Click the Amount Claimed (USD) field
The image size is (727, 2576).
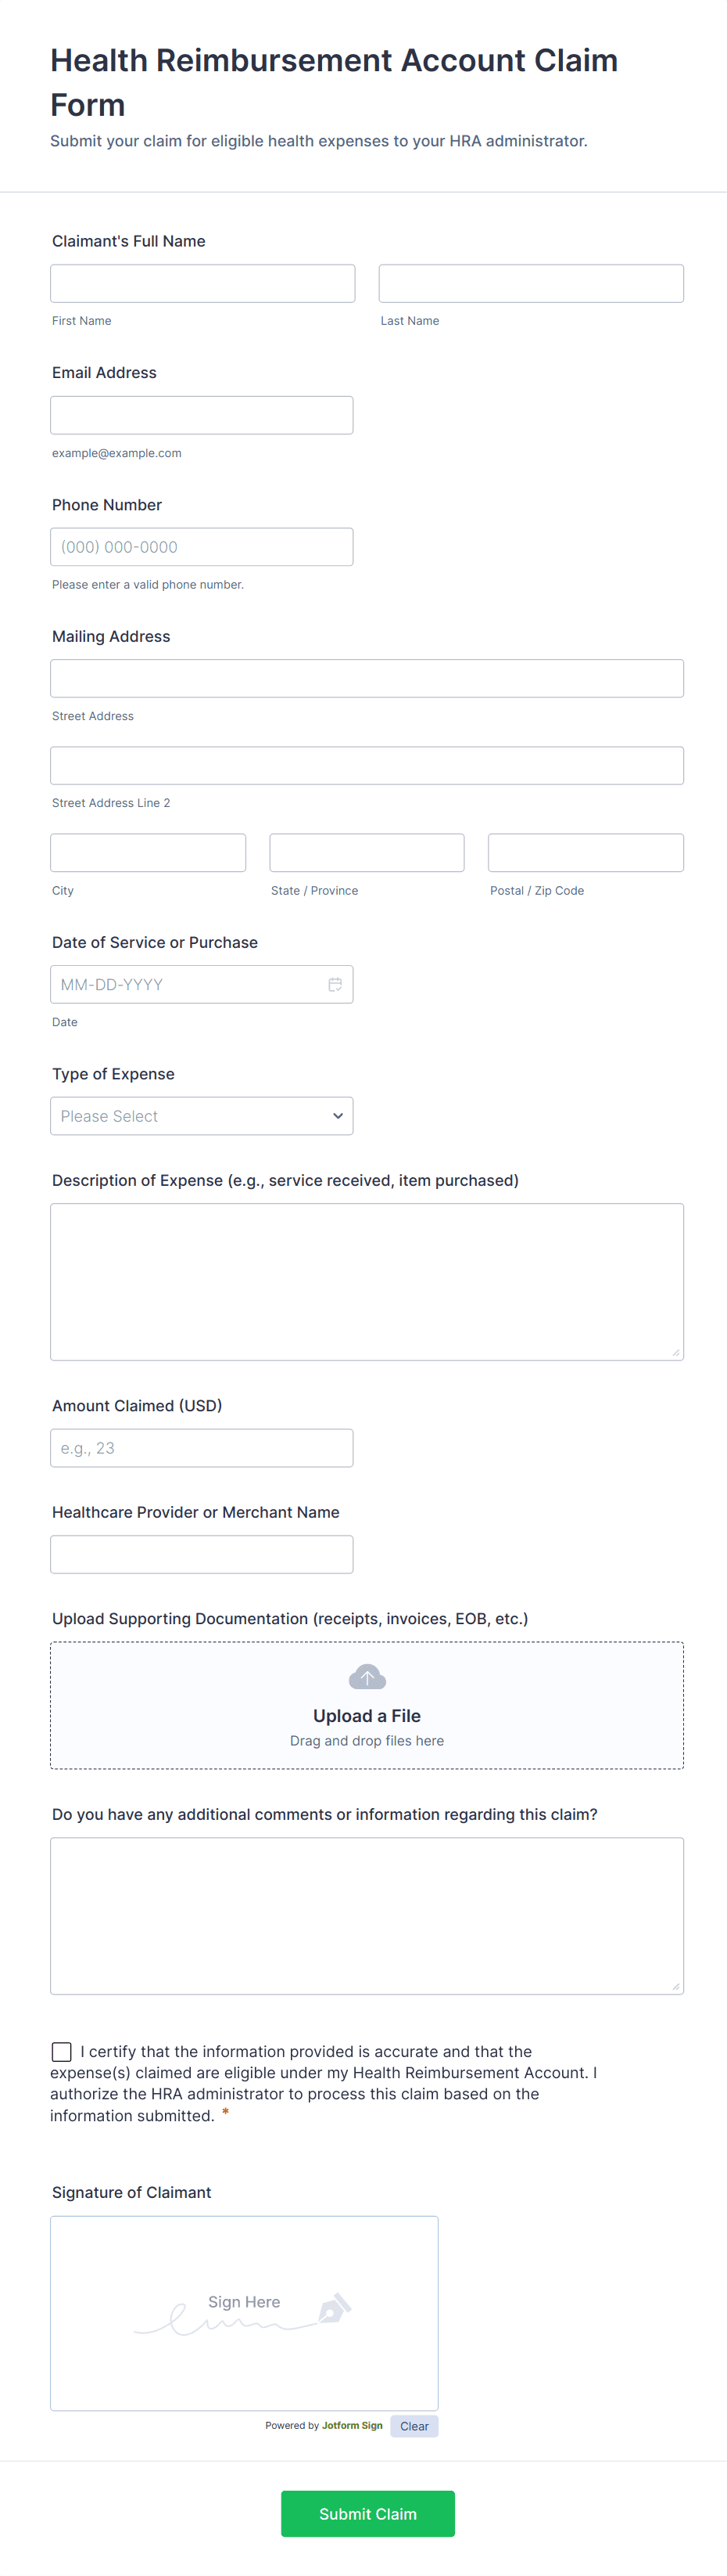click(202, 1448)
